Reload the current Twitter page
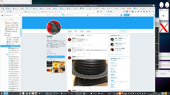Screen dimensions: 170x95 coord(8,12)
